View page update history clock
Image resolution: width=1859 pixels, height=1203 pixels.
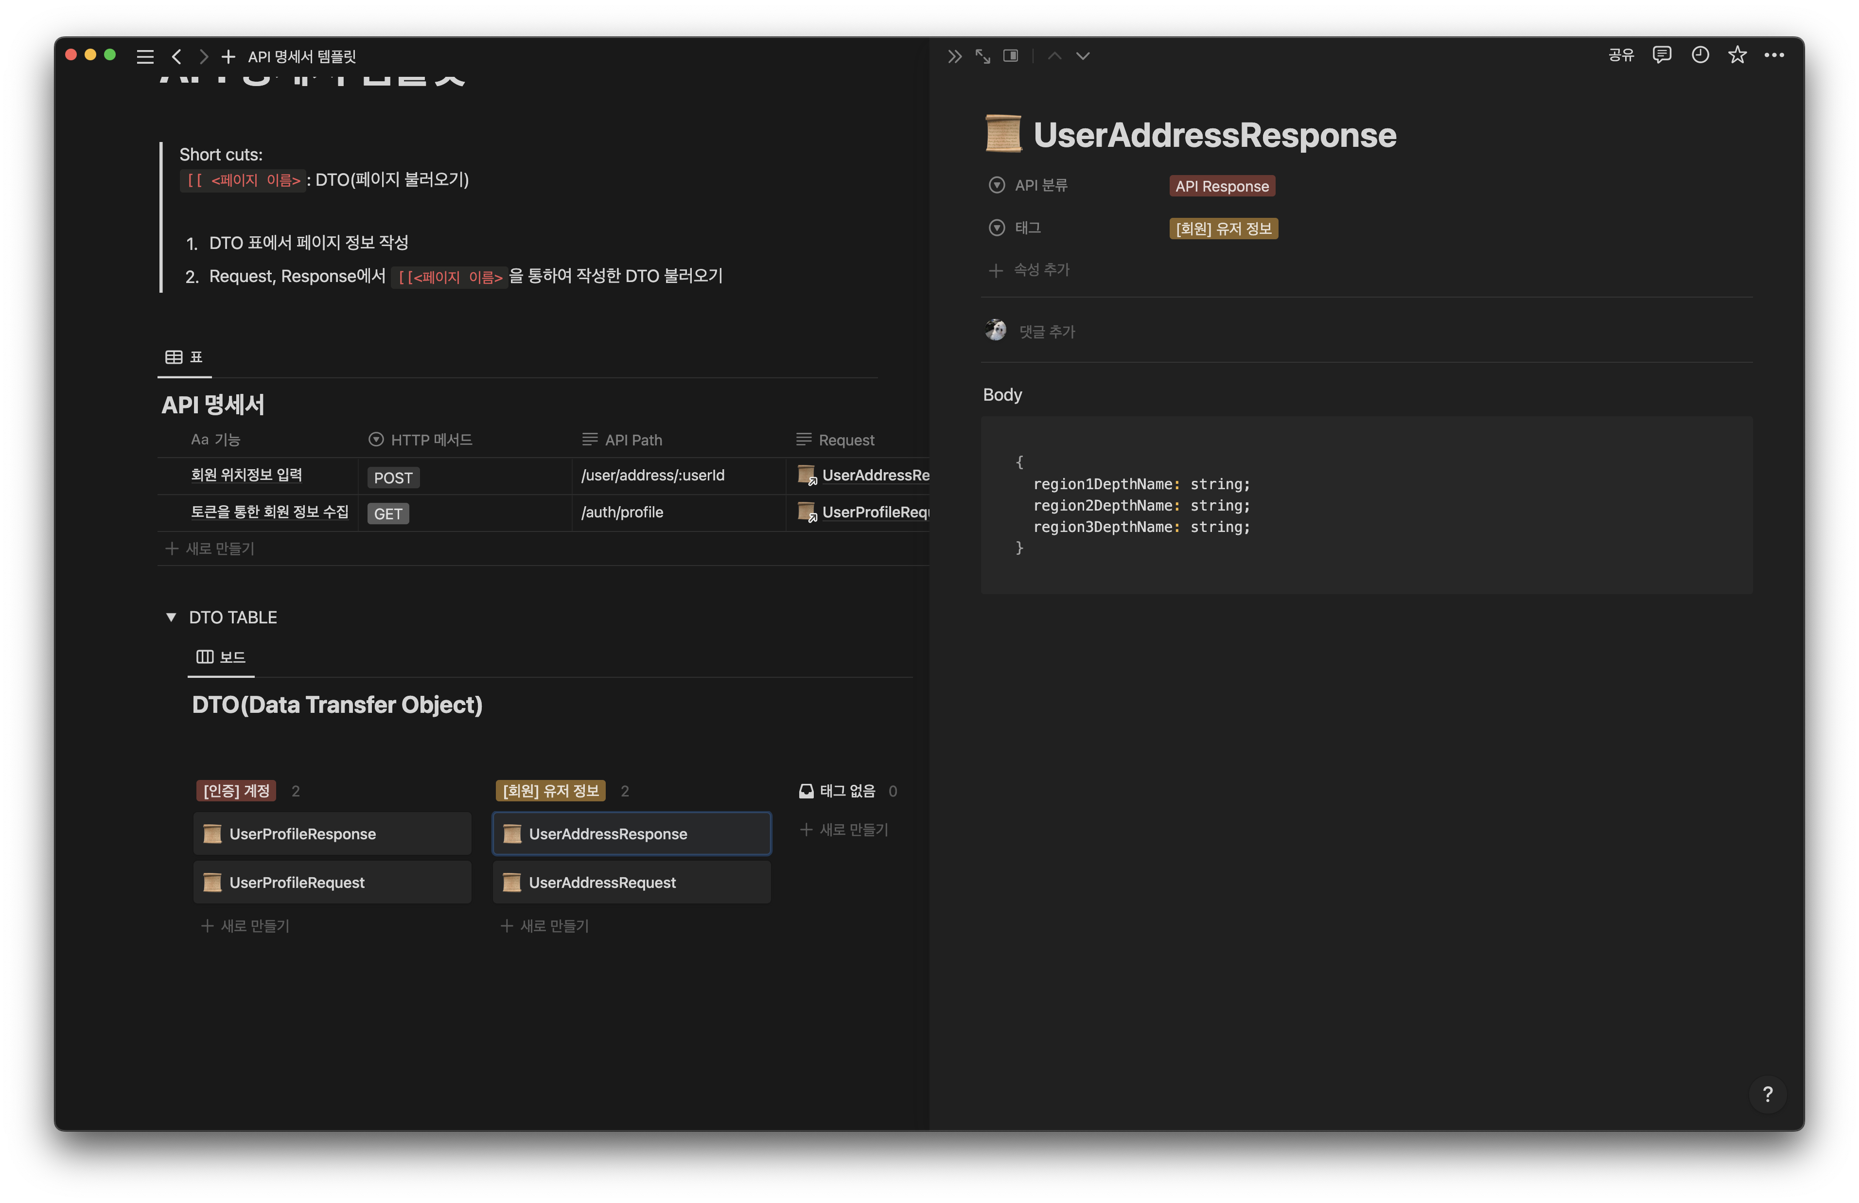(x=1700, y=54)
